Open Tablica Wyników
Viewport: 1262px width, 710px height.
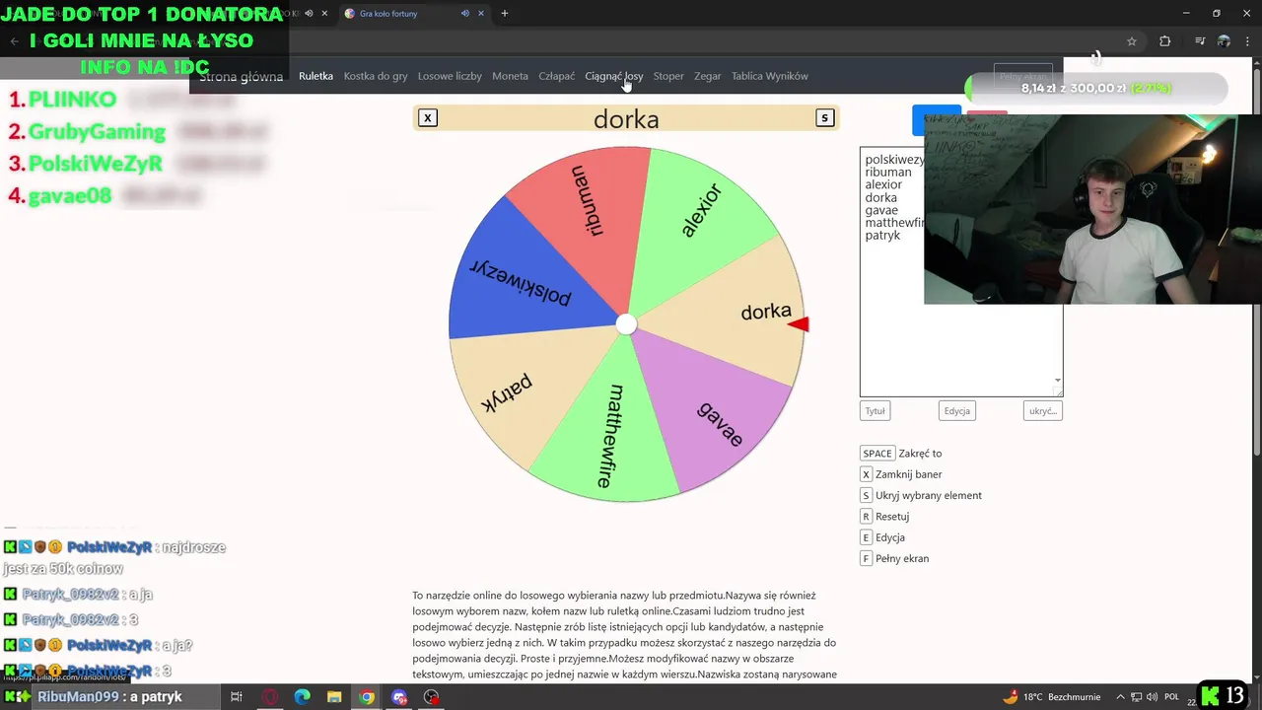769,76
